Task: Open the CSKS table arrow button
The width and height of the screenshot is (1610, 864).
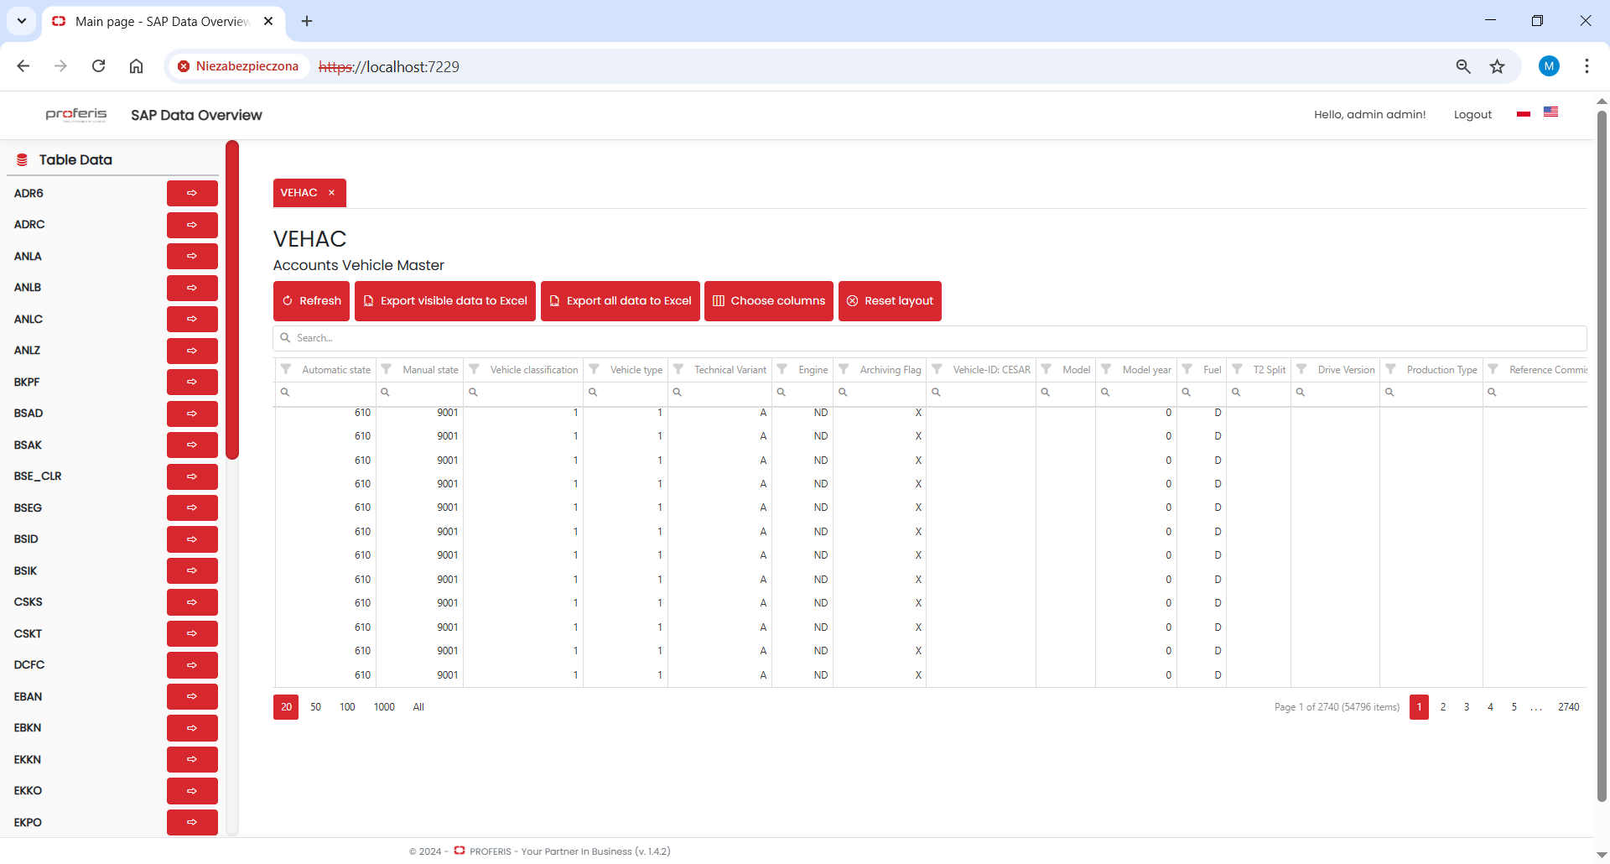Action: click(192, 602)
